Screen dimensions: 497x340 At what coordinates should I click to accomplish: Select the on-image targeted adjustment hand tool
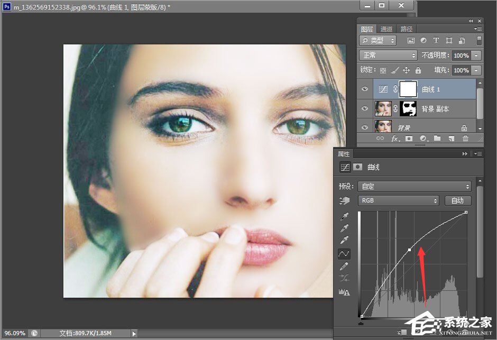(x=345, y=201)
